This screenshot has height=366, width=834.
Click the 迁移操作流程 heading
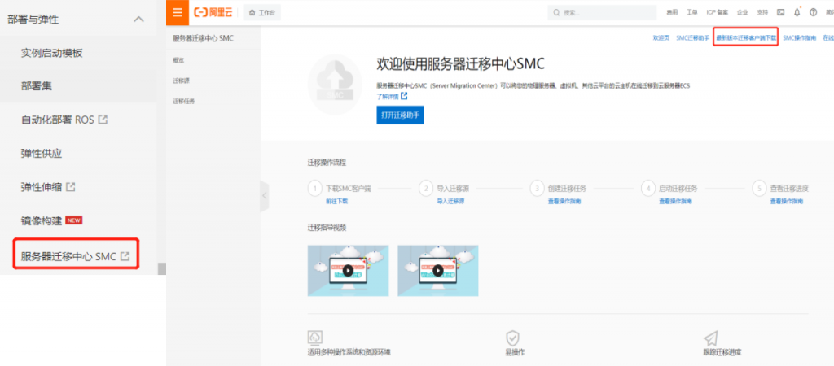coord(327,163)
